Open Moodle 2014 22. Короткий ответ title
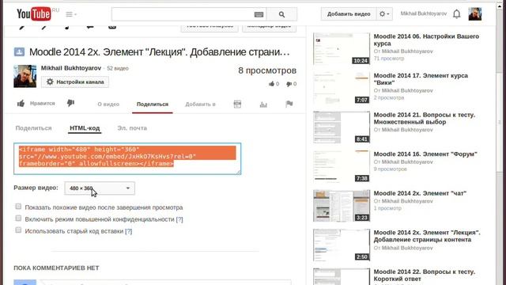 click(424, 275)
